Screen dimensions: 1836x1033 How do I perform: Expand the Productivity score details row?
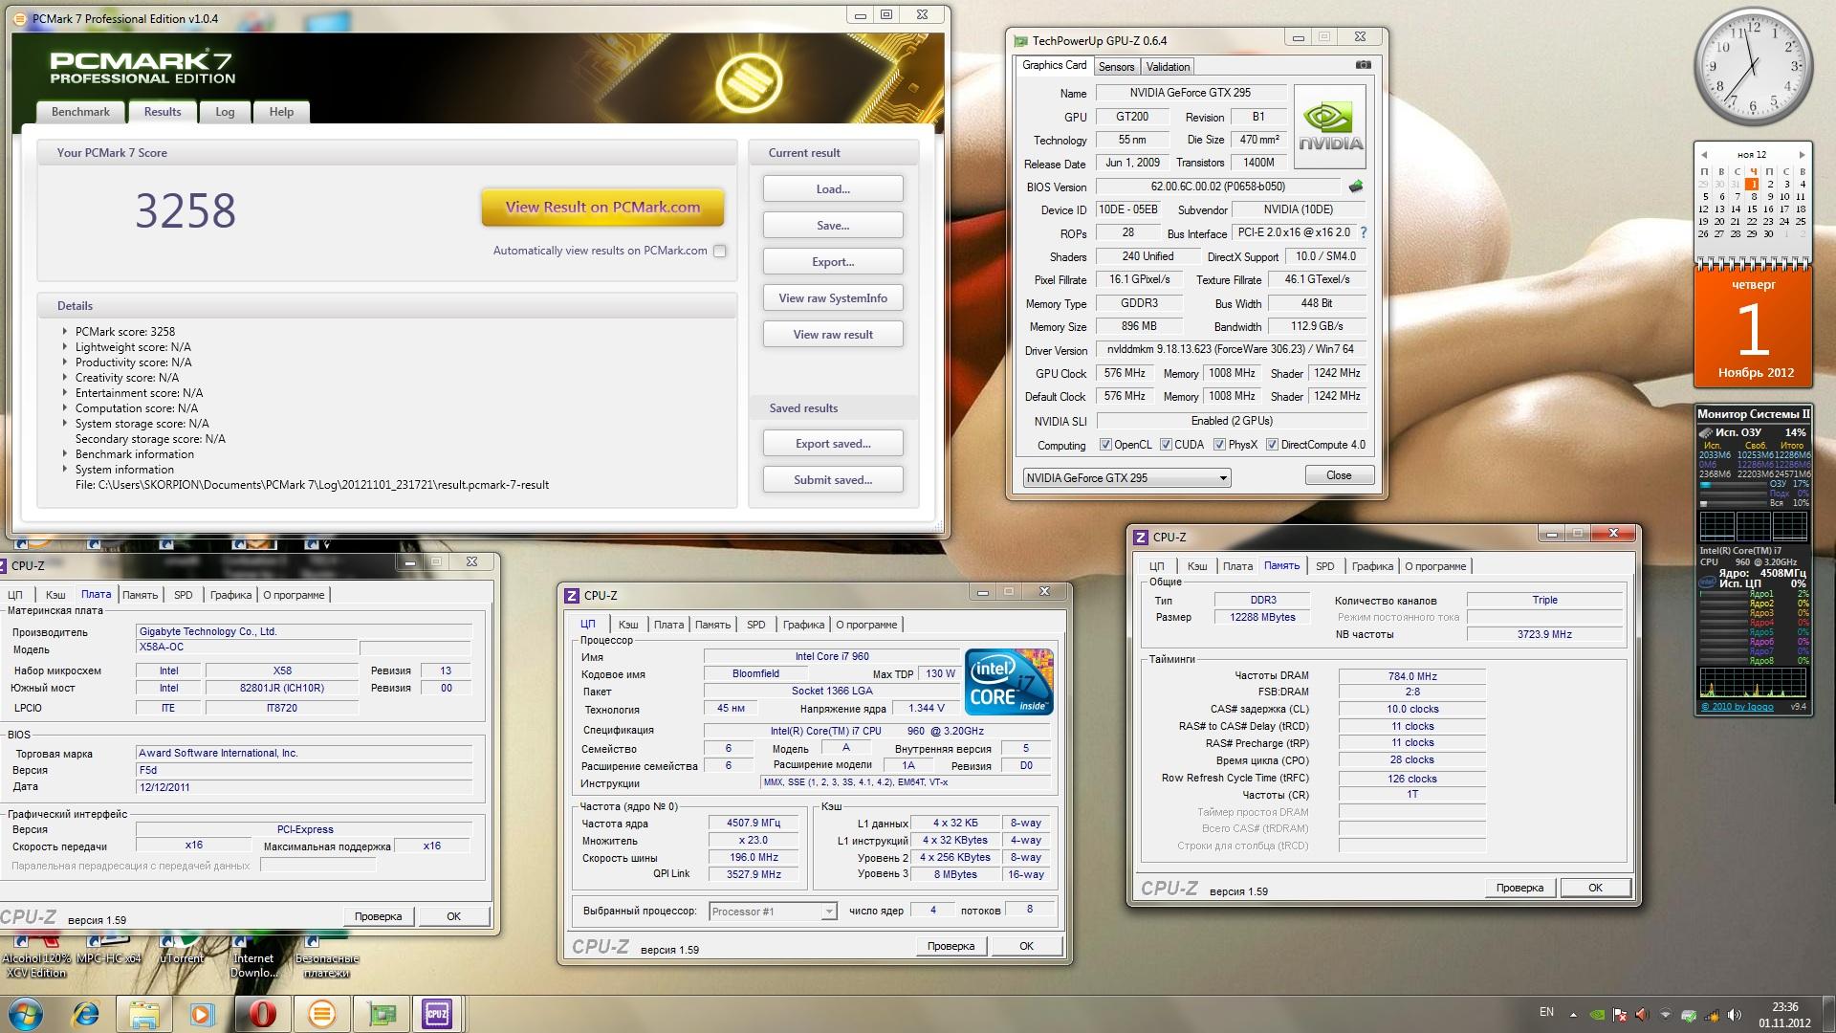pyautogui.click(x=65, y=362)
